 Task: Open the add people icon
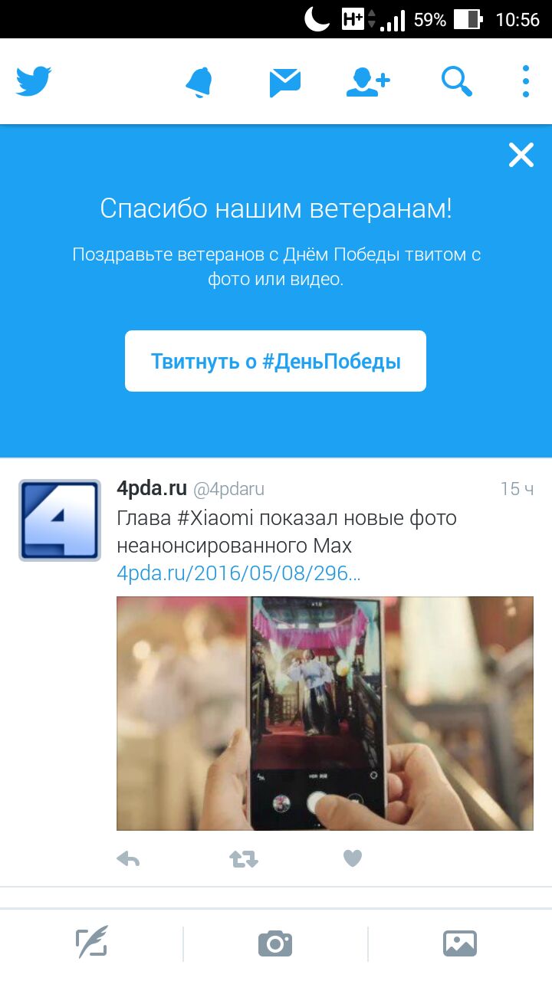[x=368, y=81]
